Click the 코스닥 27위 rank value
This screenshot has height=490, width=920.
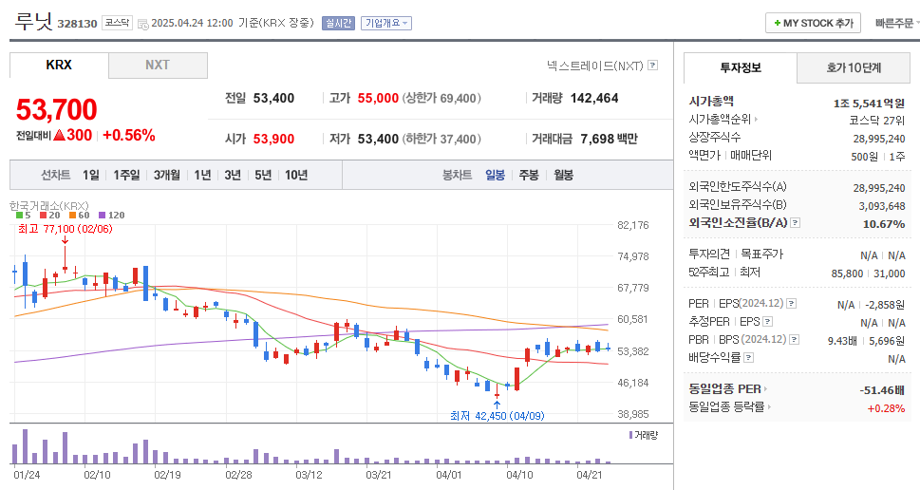(x=877, y=121)
